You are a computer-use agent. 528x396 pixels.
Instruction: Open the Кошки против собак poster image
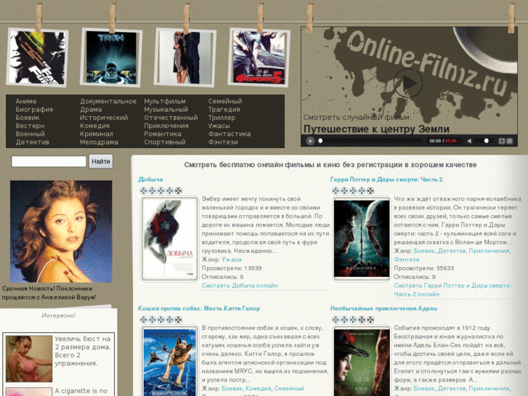click(x=169, y=361)
